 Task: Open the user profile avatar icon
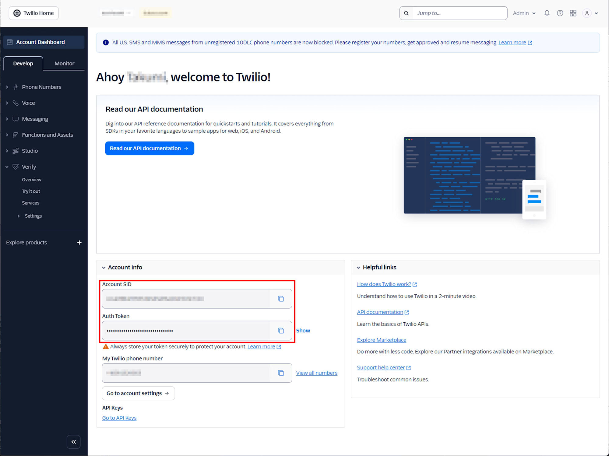point(586,13)
